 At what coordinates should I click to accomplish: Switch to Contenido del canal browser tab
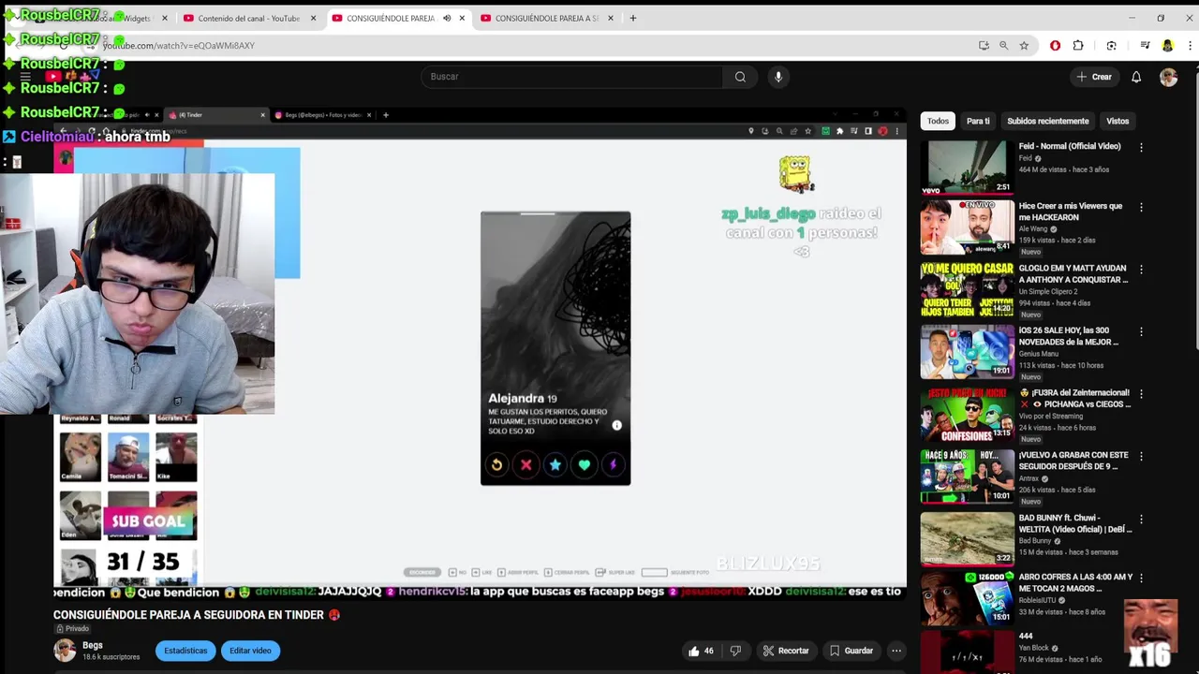(x=248, y=18)
